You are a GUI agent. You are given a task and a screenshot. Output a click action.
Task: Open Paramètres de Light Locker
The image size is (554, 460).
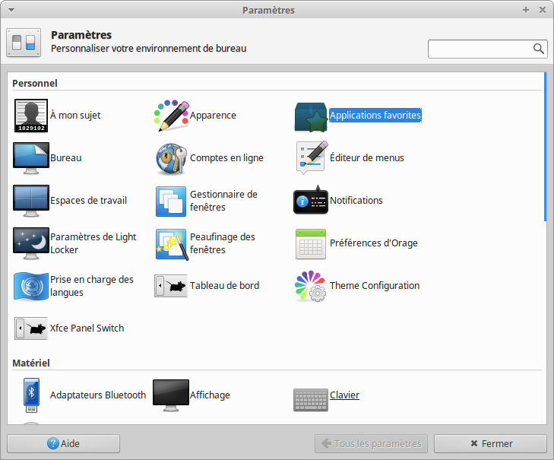30,243
